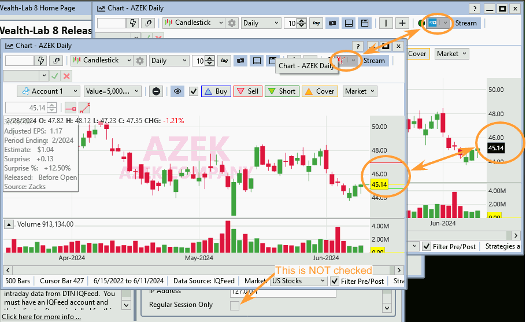Select the horizontal price line drawing tool
Viewport: 526px width, 322px height.
coord(71,108)
